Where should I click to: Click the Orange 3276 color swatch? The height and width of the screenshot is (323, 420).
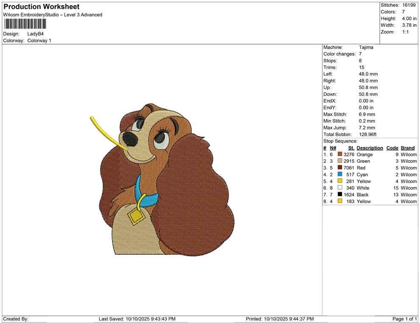[x=340, y=154]
